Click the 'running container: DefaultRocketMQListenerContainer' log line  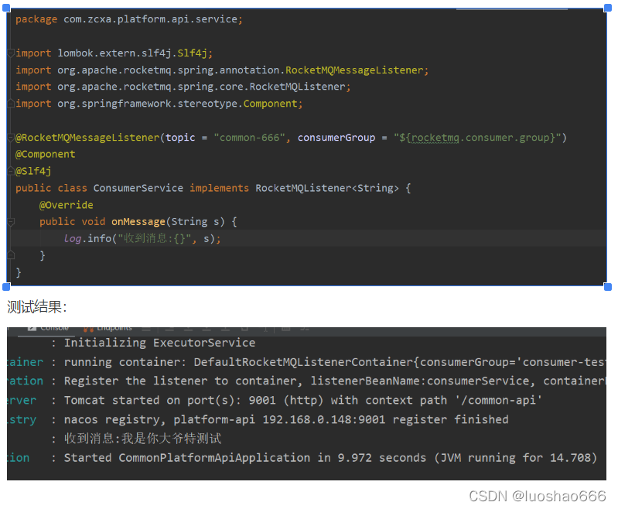click(335, 362)
